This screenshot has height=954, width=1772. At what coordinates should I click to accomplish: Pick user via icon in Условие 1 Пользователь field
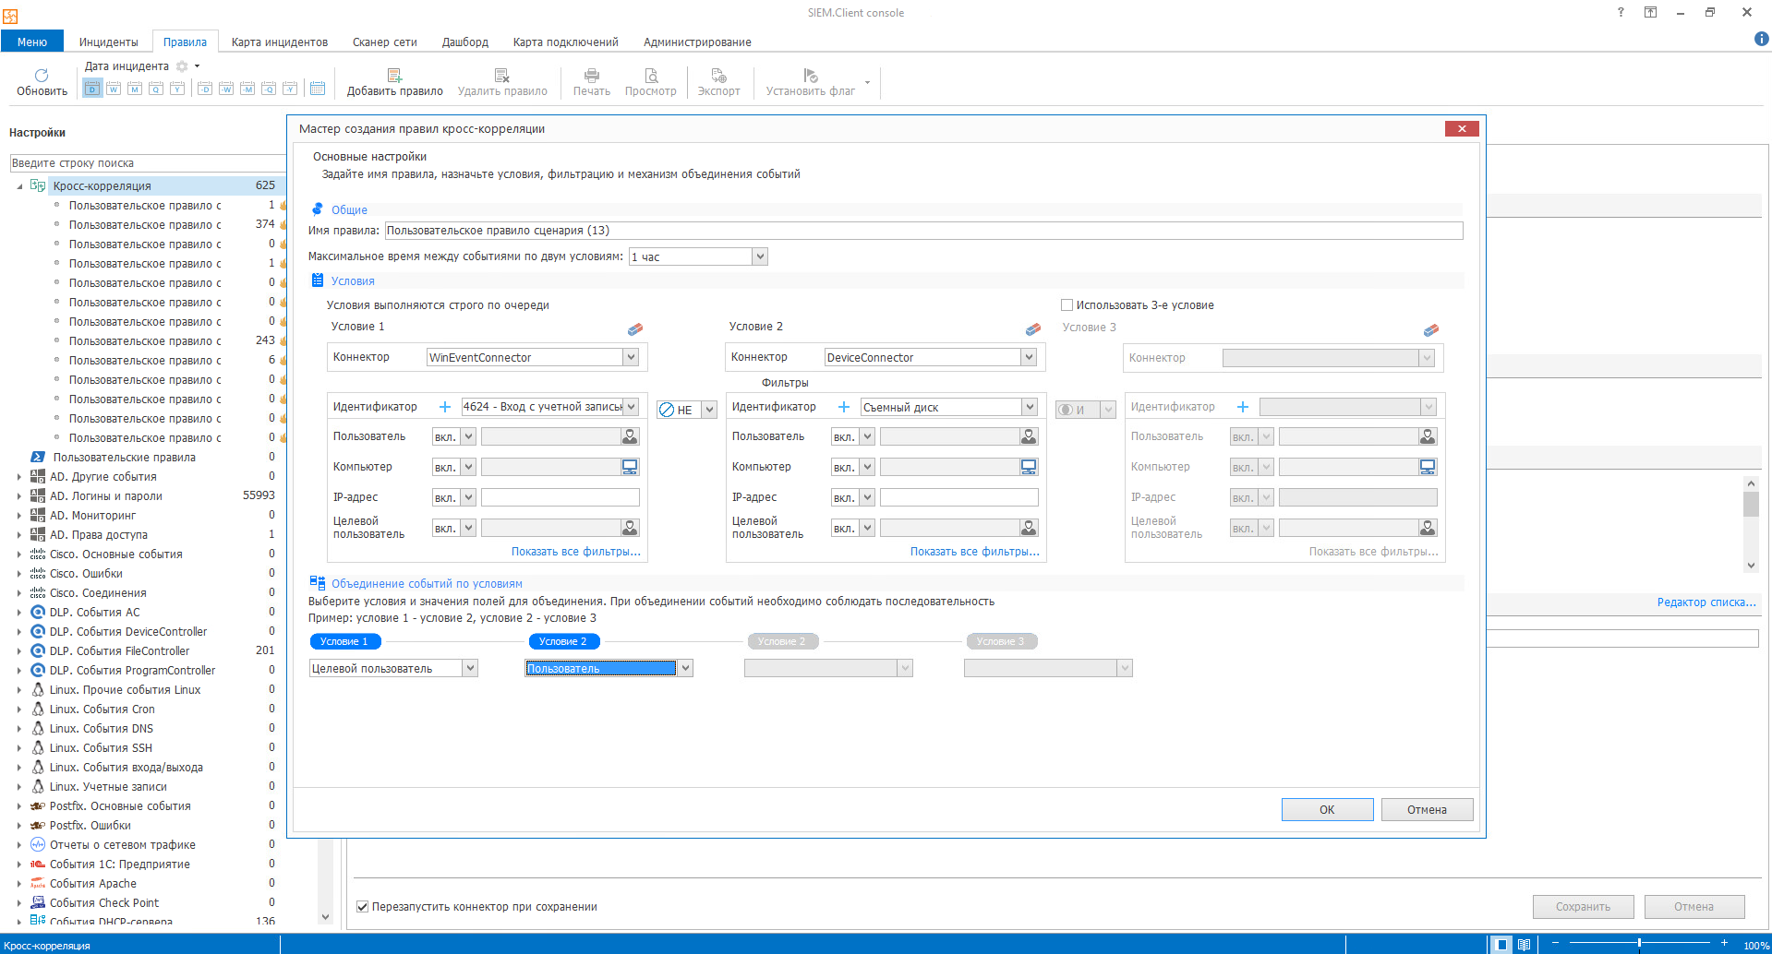point(630,436)
